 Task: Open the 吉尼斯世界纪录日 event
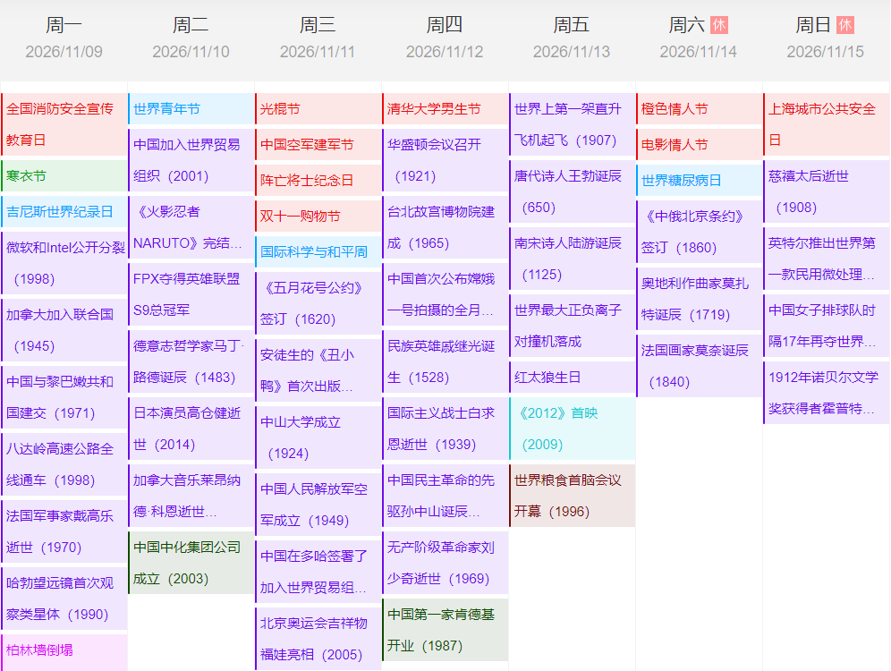(64, 212)
